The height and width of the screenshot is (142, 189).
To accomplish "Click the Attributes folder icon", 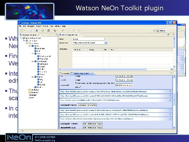I will tap(29, 90).
